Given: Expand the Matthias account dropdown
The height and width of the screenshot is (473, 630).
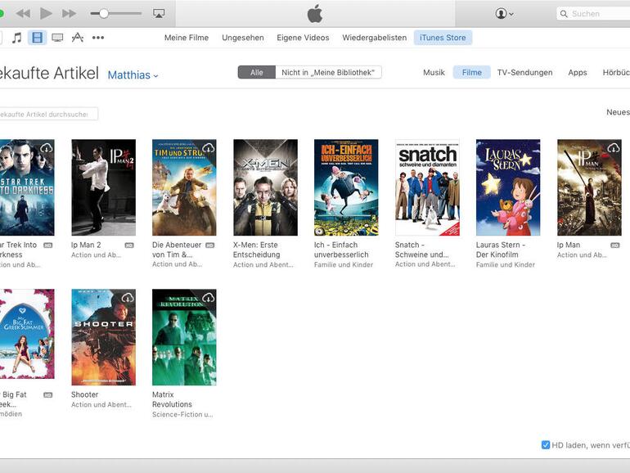Looking at the screenshot, I should coord(133,74).
